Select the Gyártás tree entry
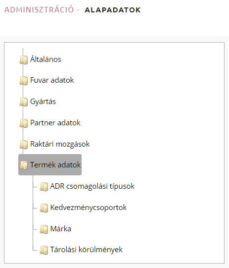Screen dimensions: 229x268 point(43,102)
